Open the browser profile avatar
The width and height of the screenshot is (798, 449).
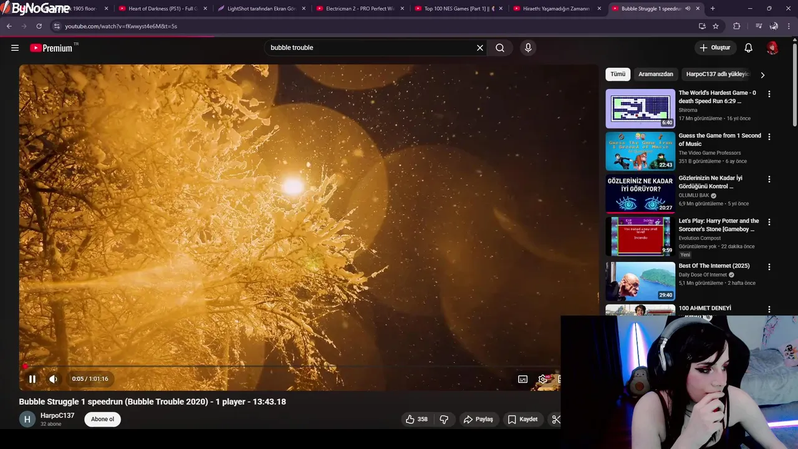[x=774, y=26]
